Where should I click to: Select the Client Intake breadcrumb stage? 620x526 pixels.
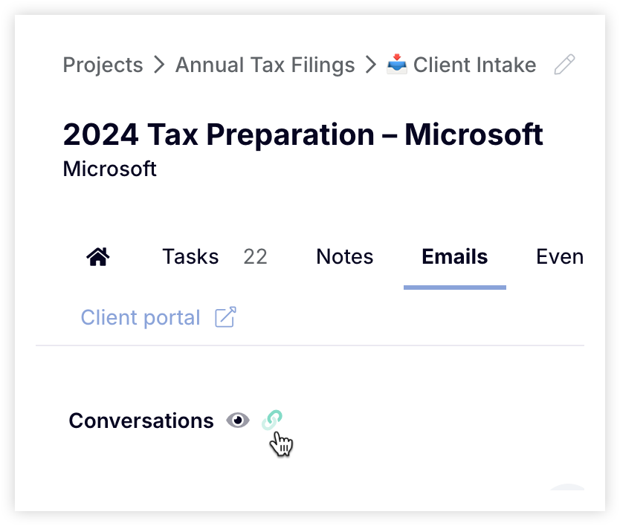(x=474, y=65)
